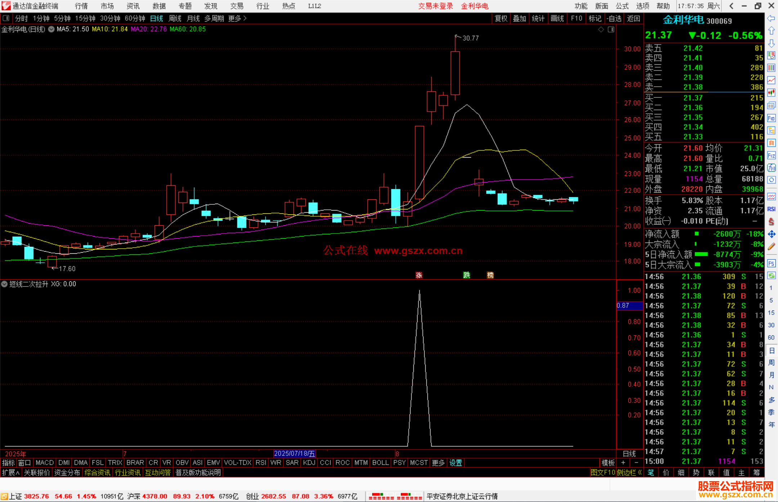Viewport: 778px width, 502px height.
Task: Select 月 period in right sidebar
Action: click(x=771, y=375)
